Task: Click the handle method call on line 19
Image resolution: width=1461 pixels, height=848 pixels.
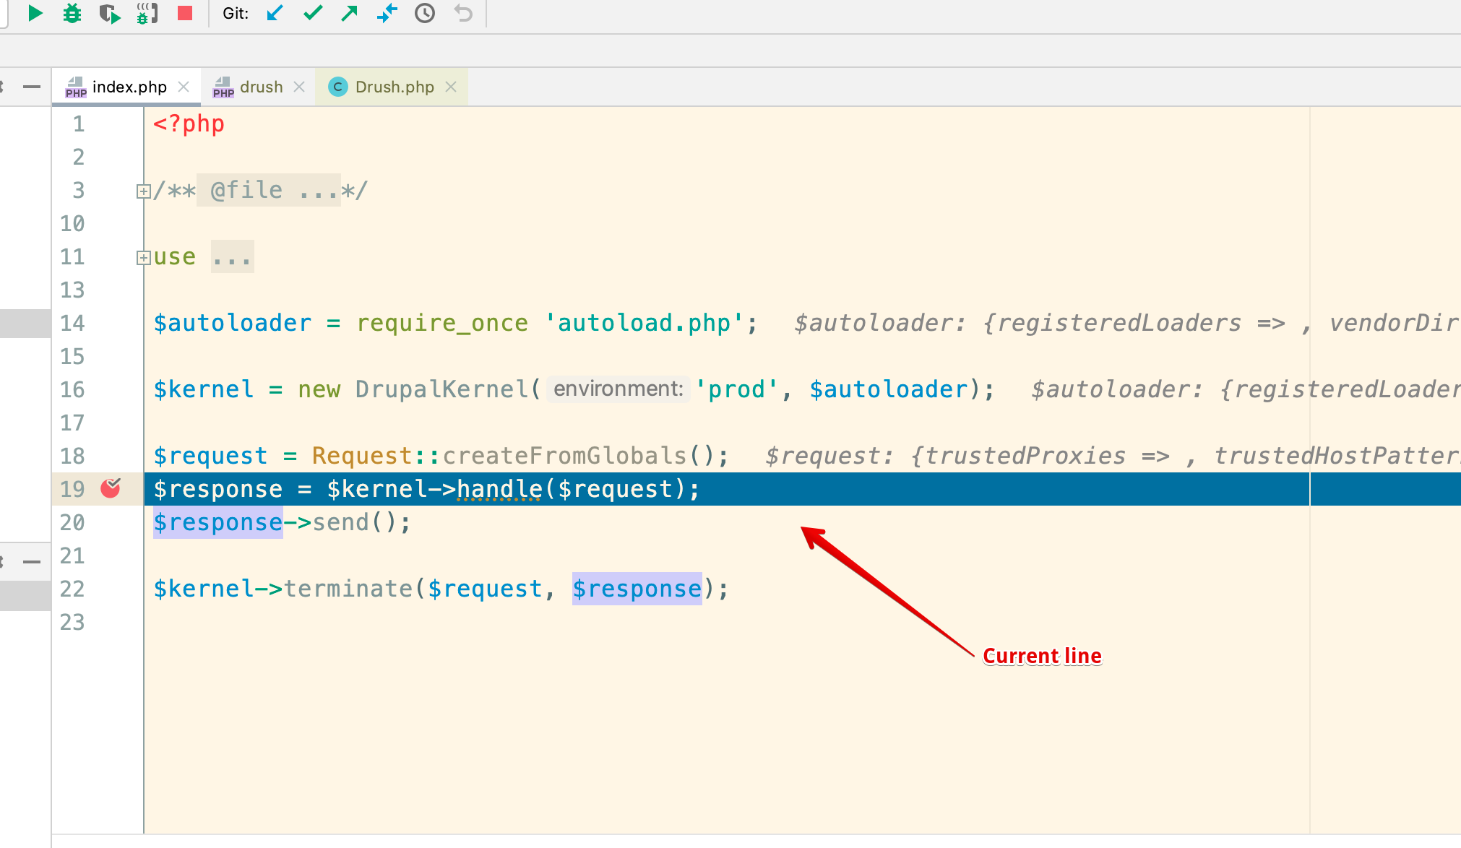Action: point(499,489)
